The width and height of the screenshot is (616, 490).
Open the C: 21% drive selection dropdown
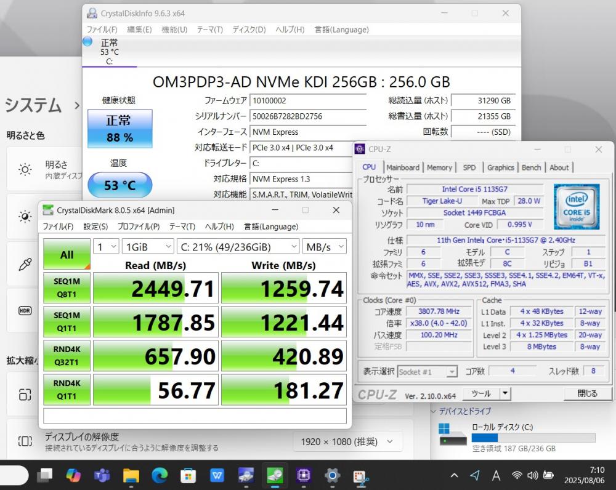[x=238, y=247]
